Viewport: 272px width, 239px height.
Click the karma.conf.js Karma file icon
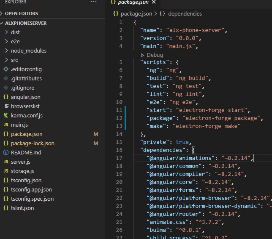pos(6,116)
